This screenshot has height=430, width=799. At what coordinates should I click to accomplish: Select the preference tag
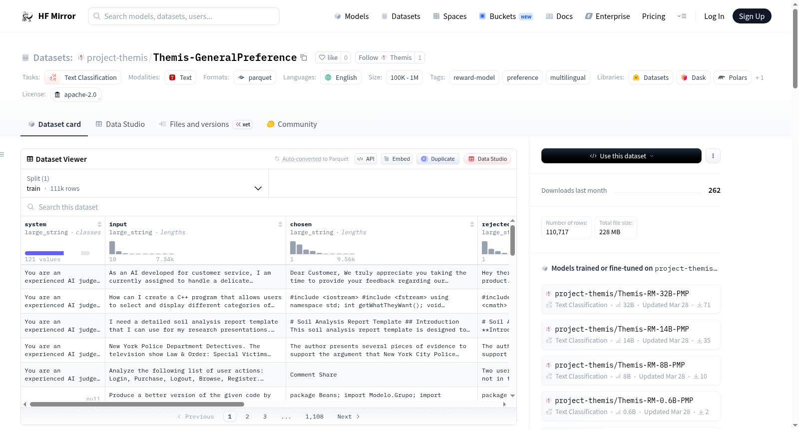coord(522,77)
